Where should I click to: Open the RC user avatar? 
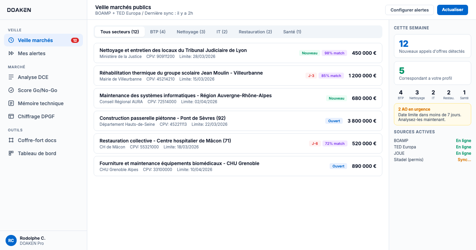(11, 240)
